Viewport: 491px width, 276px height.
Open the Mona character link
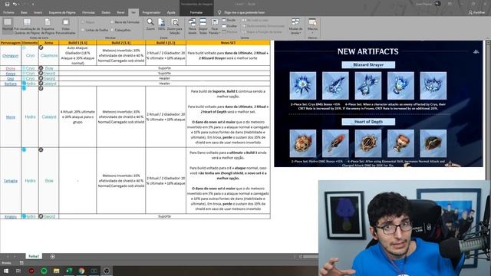10,117
